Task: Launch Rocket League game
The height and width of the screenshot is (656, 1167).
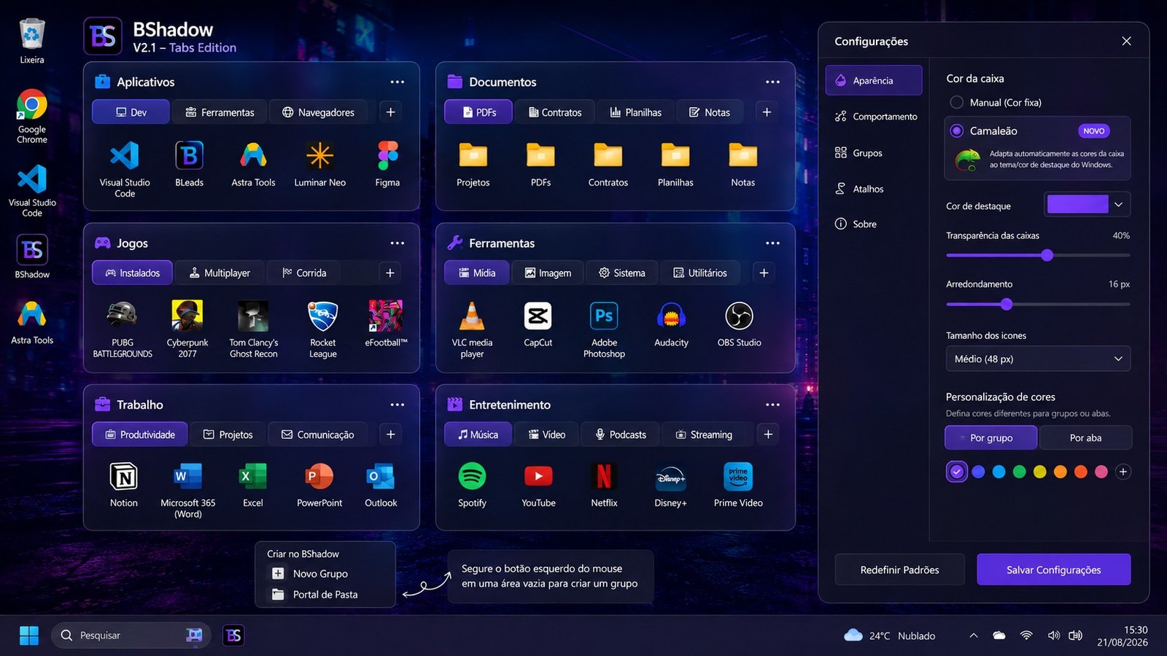Action: 322,316
